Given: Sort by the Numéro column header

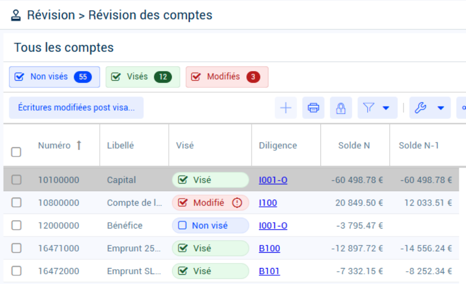Looking at the screenshot, I should click(x=55, y=146).
